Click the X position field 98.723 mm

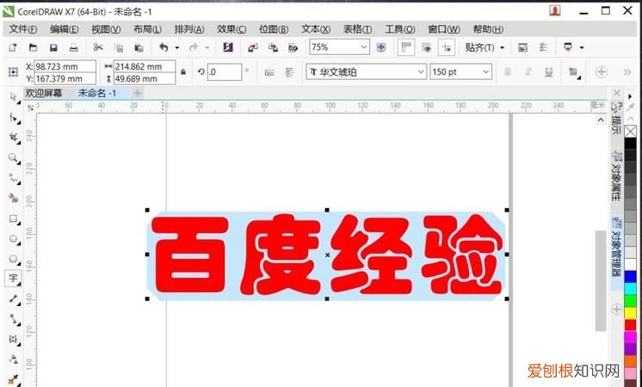(x=65, y=66)
